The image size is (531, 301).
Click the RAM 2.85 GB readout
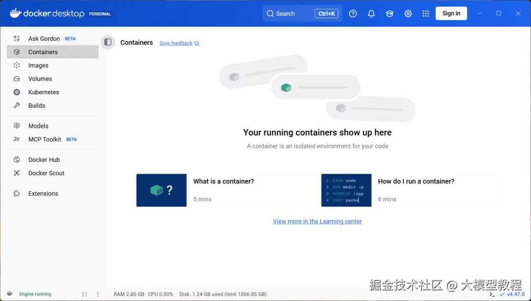(129, 294)
